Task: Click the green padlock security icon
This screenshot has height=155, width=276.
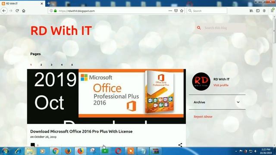Action: (x=55, y=11)
